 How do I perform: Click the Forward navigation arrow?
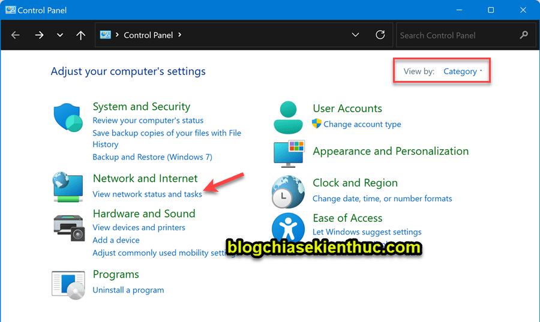click(x=39, y=35)
